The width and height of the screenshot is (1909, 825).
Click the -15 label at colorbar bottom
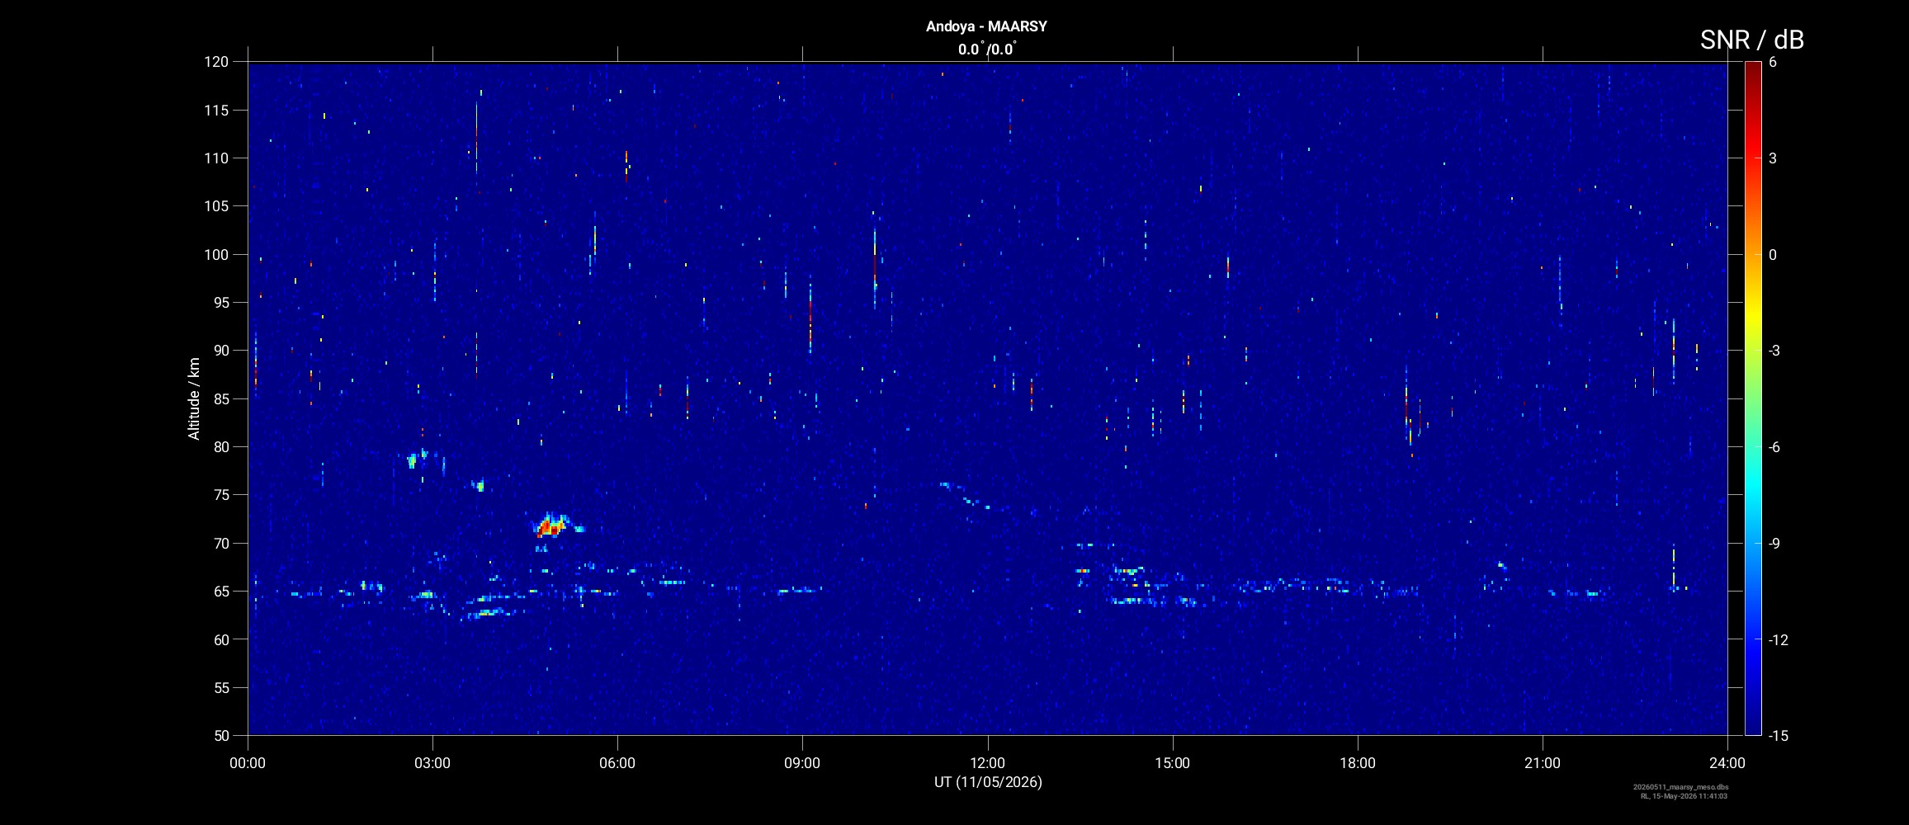click(x=1779, y=736)
